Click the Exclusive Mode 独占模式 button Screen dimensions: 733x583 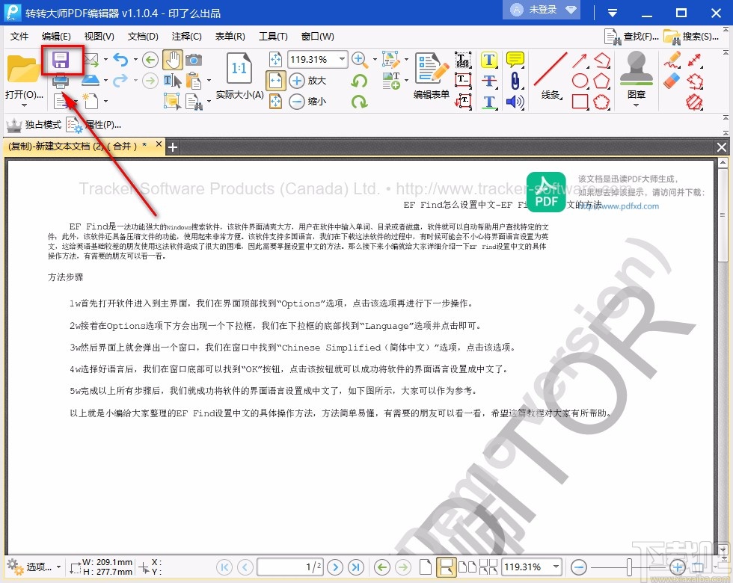[33, 125]
